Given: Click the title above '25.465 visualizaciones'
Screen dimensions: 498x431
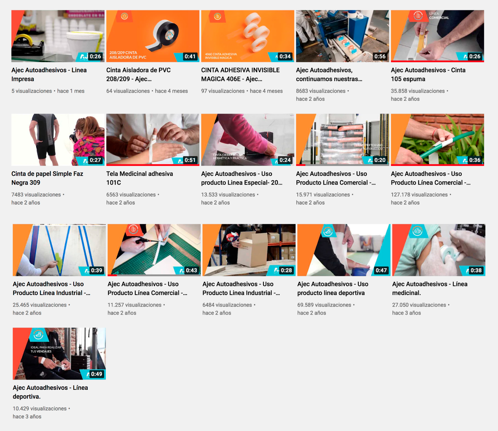Looking at the screenshot, I should point(51,289).
